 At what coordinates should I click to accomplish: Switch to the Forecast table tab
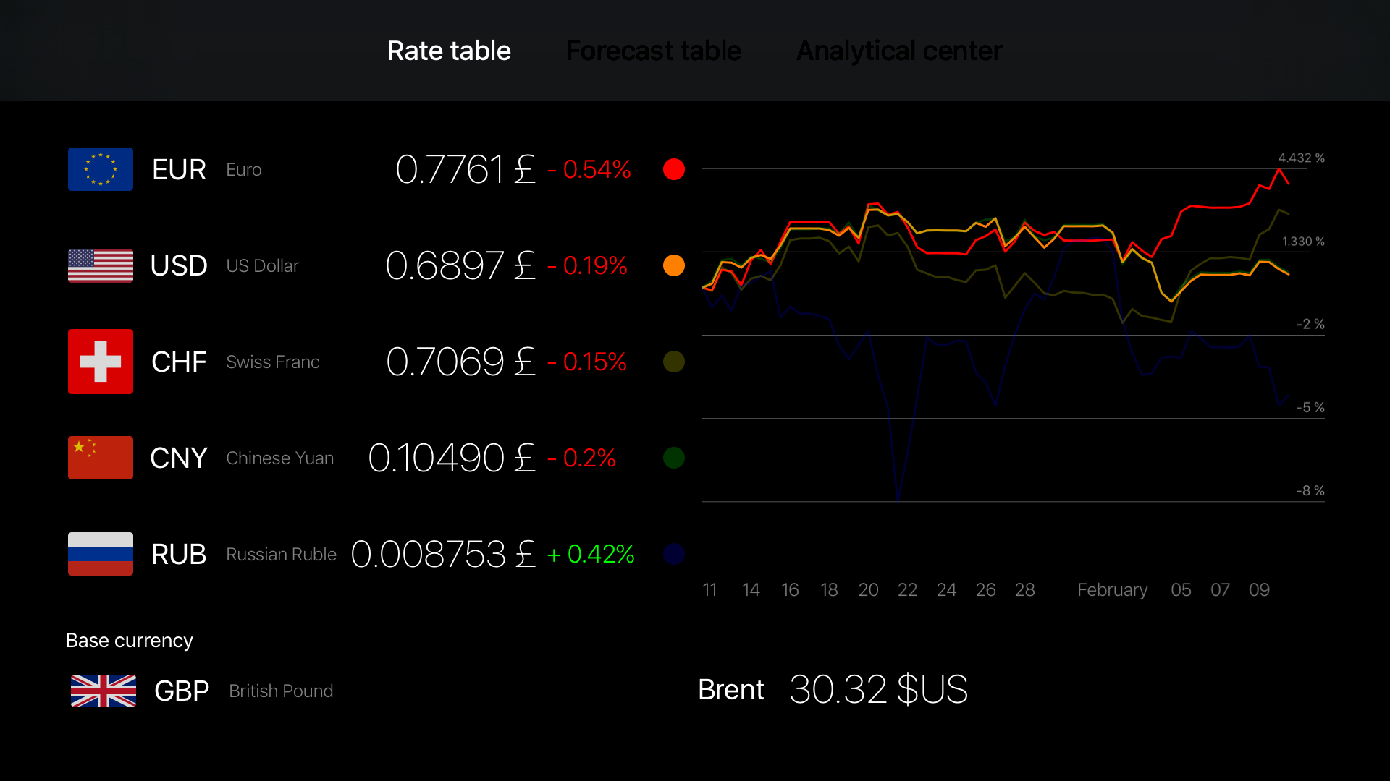[653, 51]
